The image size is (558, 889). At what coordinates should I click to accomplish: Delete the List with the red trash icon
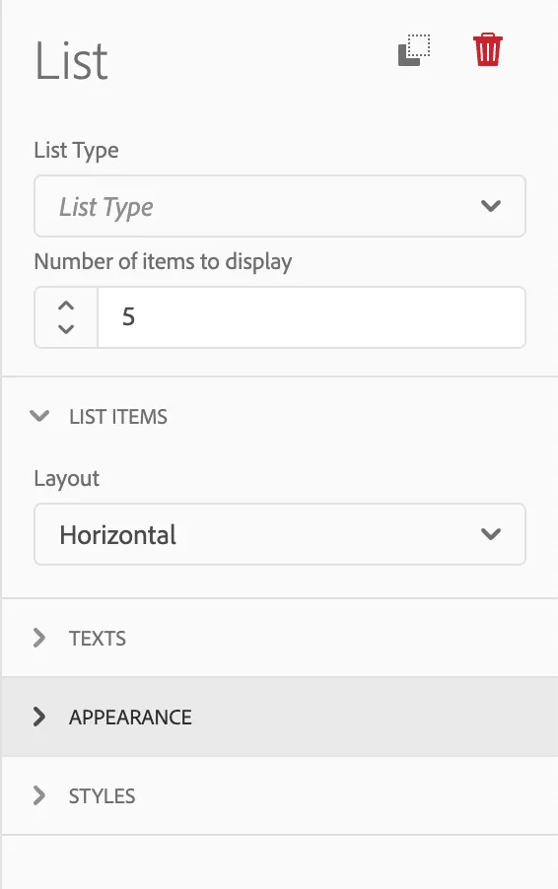(488, 50)
